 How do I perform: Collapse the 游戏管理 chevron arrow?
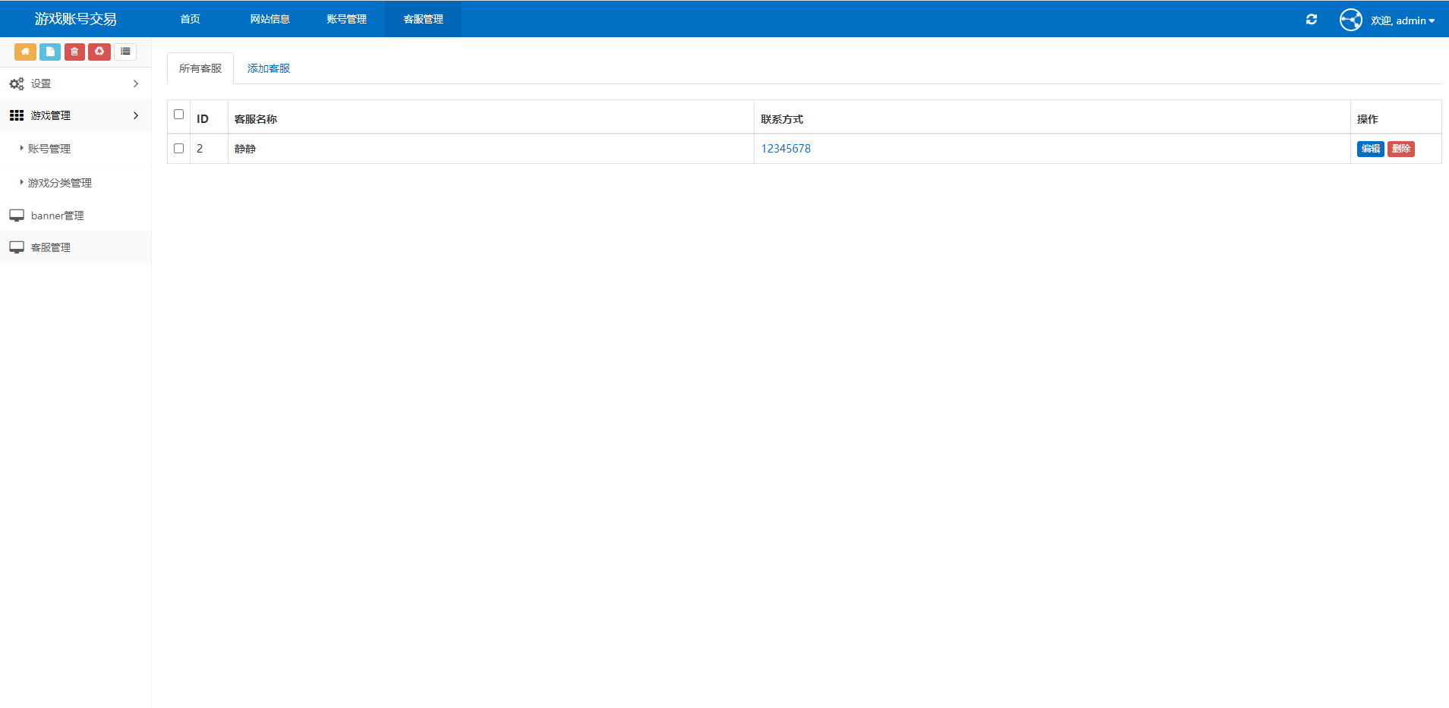coord(136,115)
